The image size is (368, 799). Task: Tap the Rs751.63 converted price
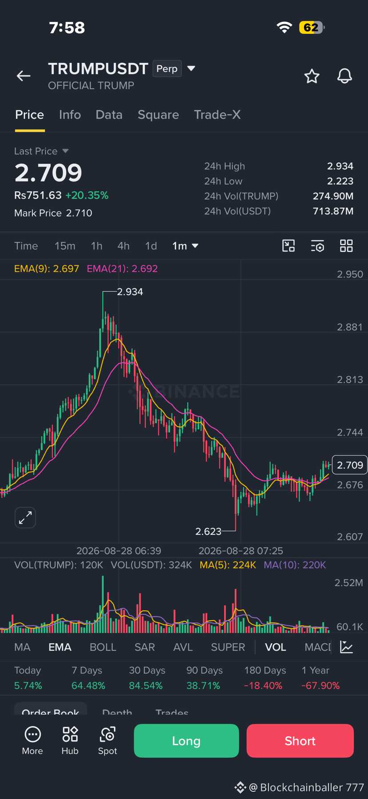tap(38, 195)
